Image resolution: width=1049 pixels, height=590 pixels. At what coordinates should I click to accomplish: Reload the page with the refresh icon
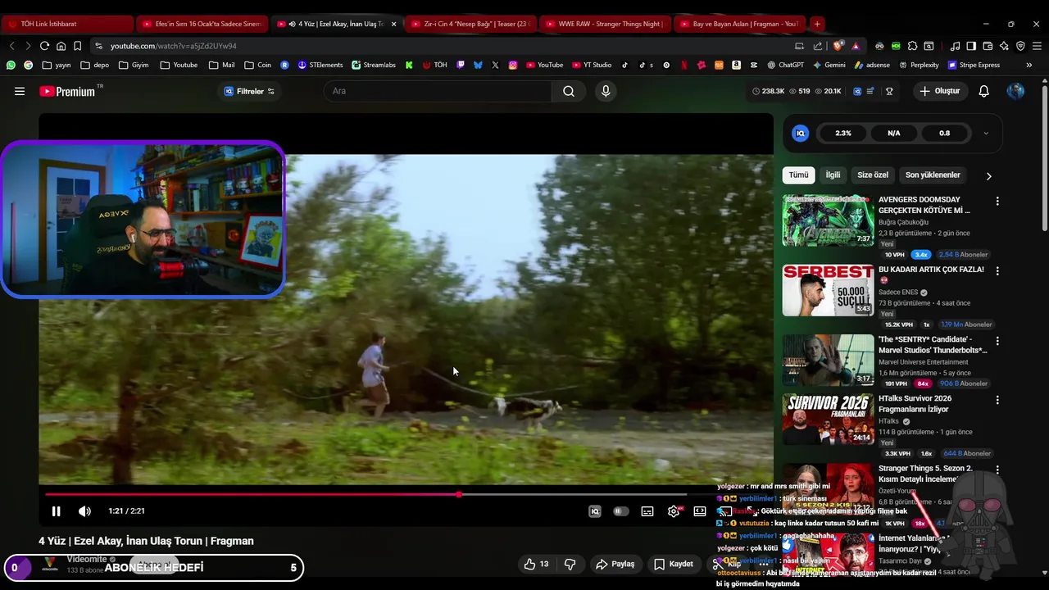[44, 46]
